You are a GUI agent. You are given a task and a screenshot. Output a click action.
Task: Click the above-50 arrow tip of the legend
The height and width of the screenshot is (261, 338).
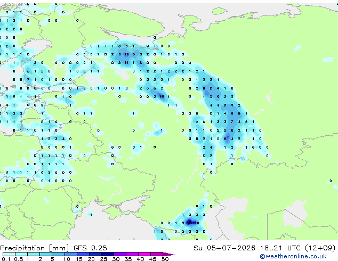(169, 255)
